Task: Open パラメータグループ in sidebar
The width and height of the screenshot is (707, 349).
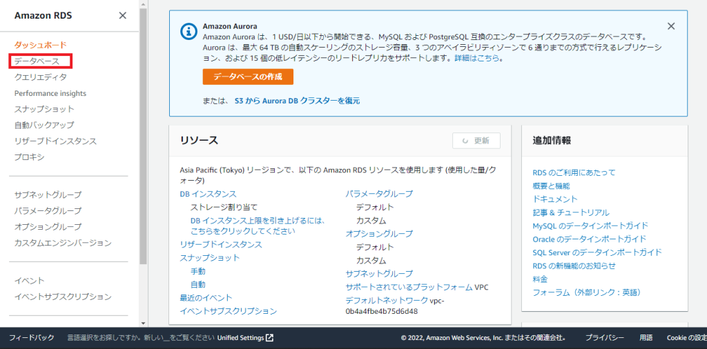Action: pos(48,210)
